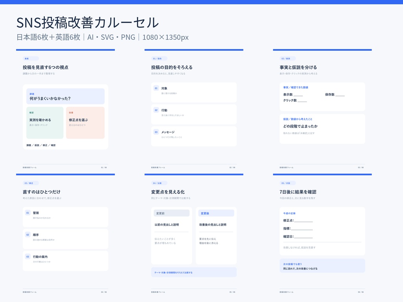The height and width of the screenshot is (302, 403).
Task: Click the 'クリック数' blank field
Action: tap(302, 101)
